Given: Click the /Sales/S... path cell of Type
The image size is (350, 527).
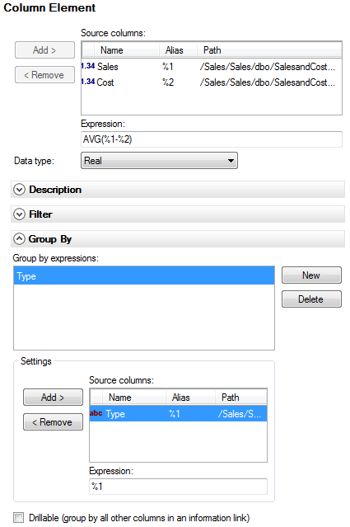Looking at the screenshot, I should [240, 414].
